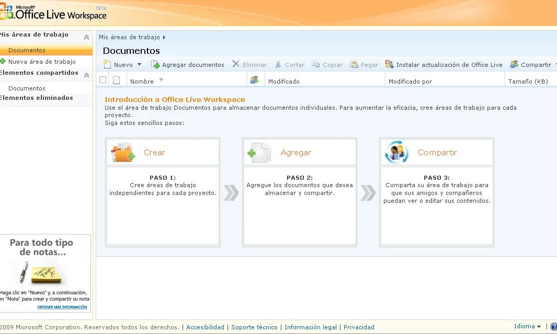Click the Compartir step heading
Screen dimensions: 557x334
437,152
